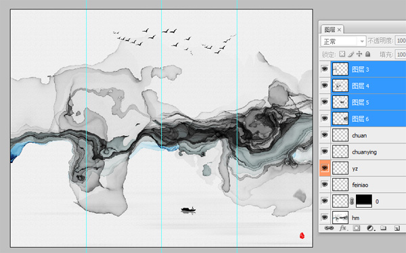Toggle visibility of the yz layer

[x=325, y=168]
